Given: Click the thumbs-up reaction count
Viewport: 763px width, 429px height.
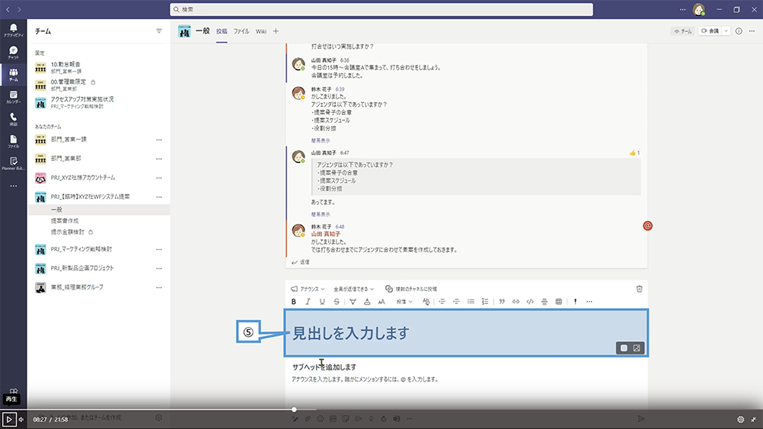Looking at the screenshot, I should point(635,152).
